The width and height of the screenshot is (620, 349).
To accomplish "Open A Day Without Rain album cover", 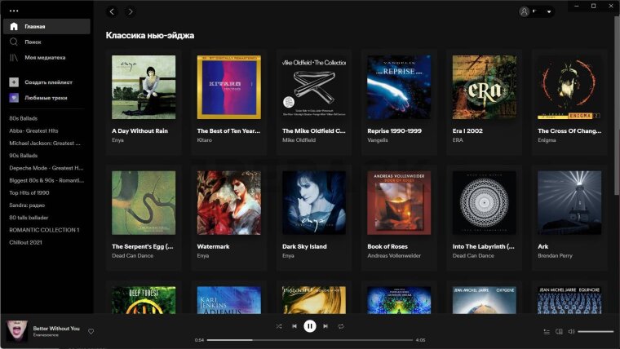I will (144, 87).
